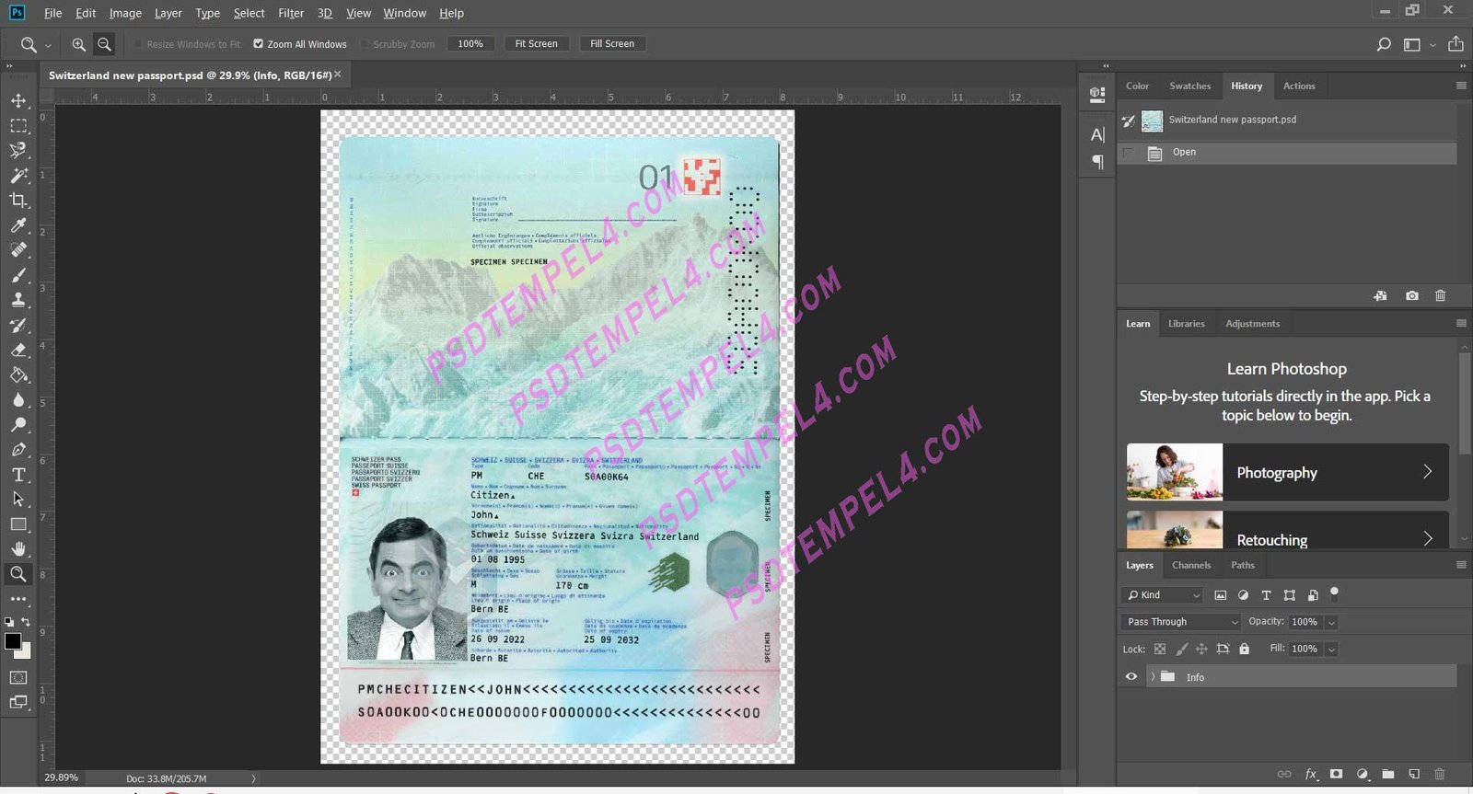Click the Fill Screen button
Screen dimensions: 1473x794
[x=612, y=43]
